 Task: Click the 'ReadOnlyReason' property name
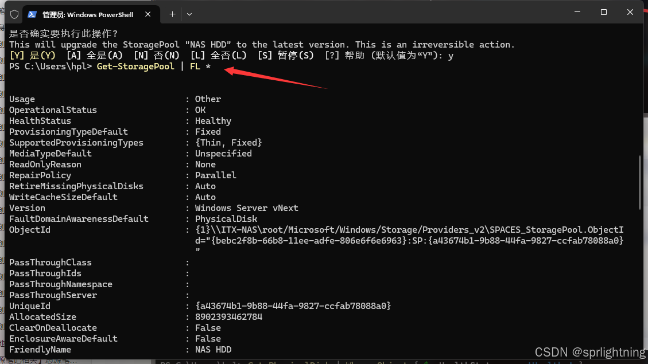(x=45, y=165)
